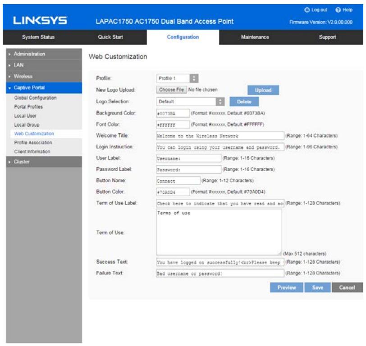This screenshot has width=366, height=346.
Task: Expand the Cluster sidebar section
Action: pos(44,162)
